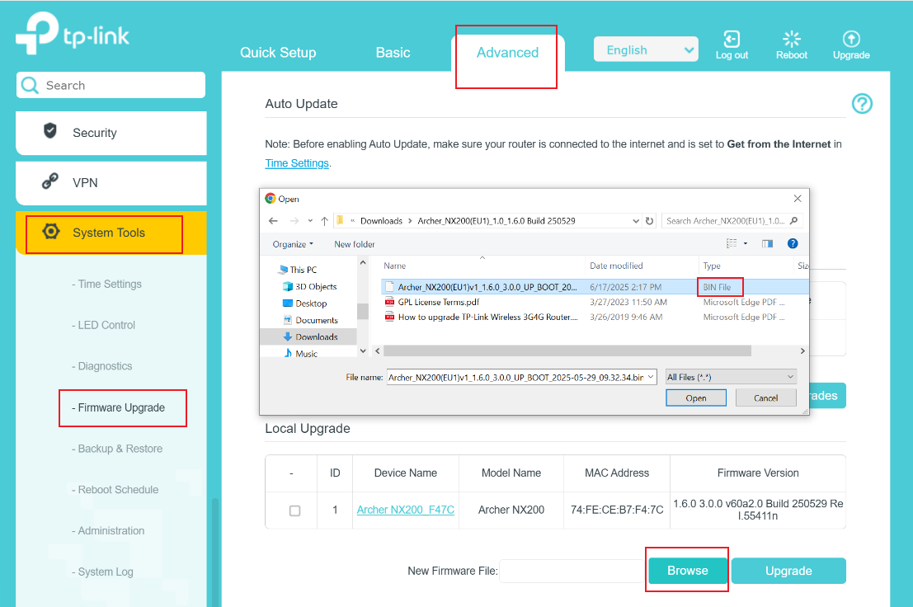Click the back arrow in the Open dialog
This screenshot has width=913, height=607.
[274, 220]
